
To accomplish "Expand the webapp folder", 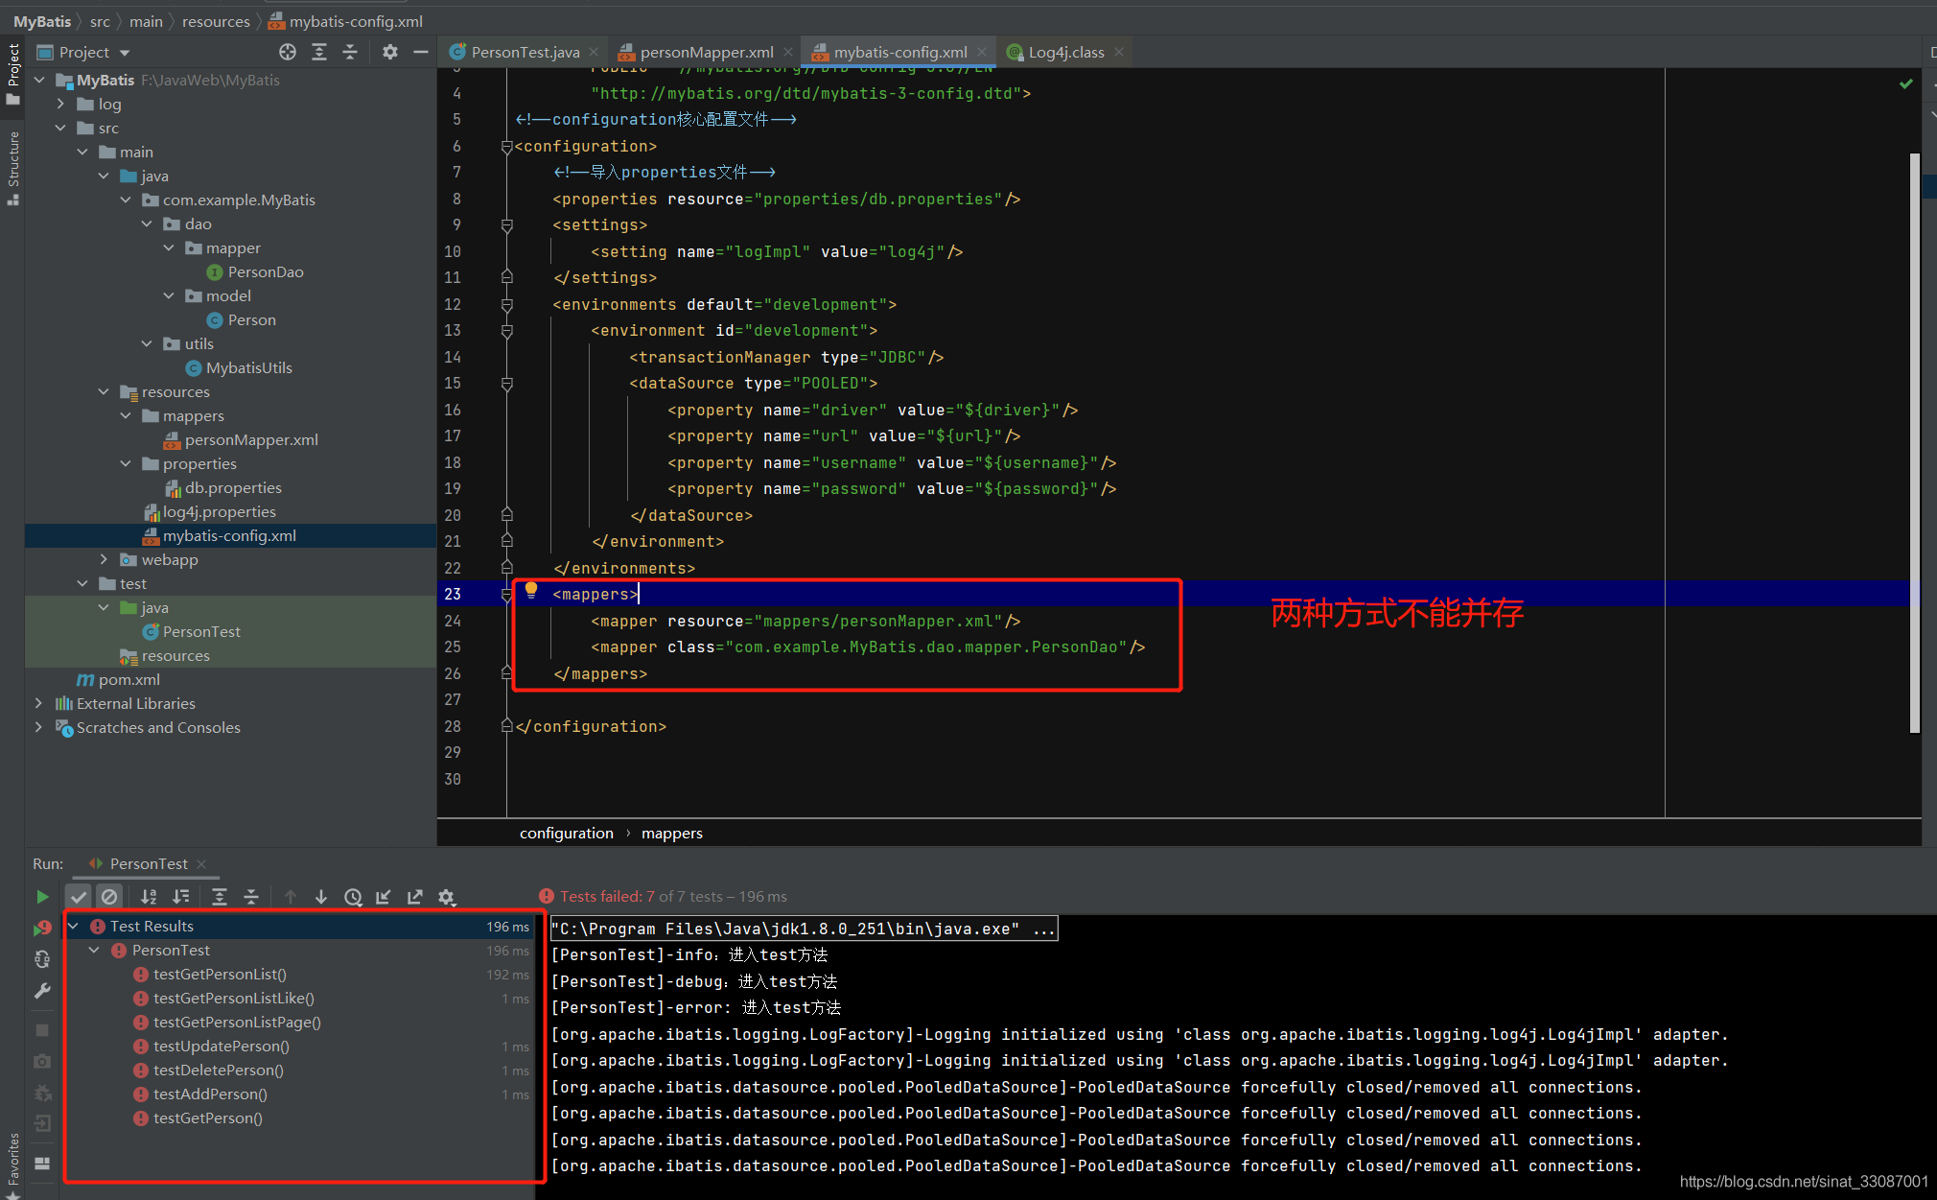I will coord(104,559).
